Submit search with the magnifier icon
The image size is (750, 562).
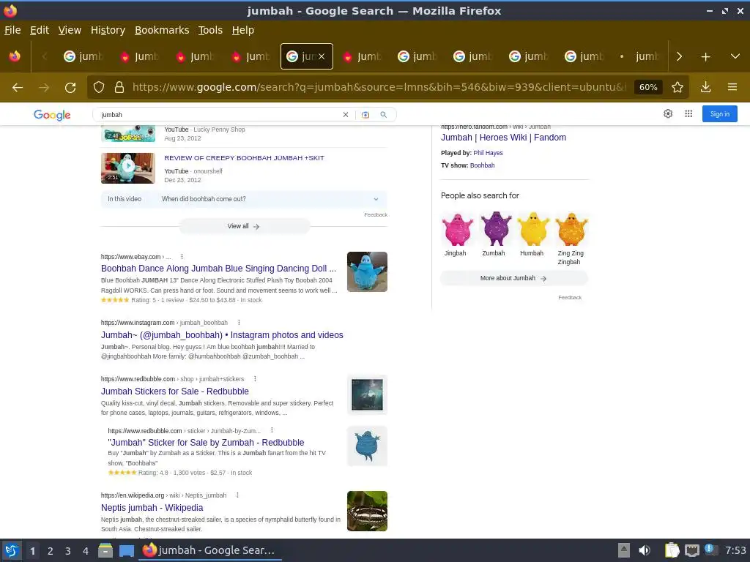384,115
